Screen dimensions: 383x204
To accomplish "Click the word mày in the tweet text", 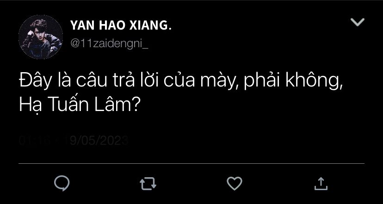I will click(219, 82).
